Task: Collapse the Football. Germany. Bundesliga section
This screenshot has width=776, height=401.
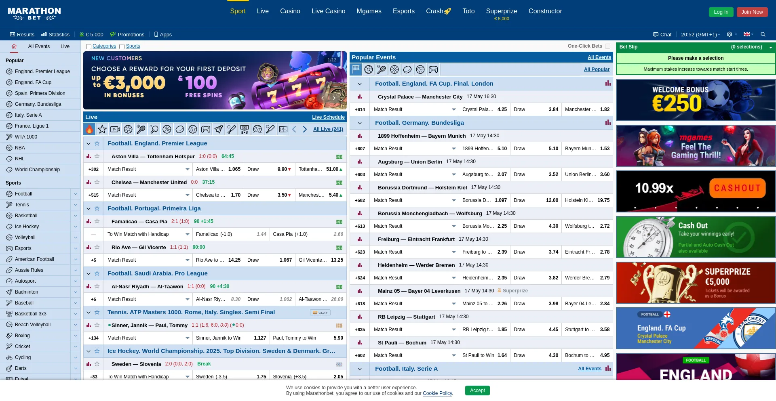Action: coord(360,123)
